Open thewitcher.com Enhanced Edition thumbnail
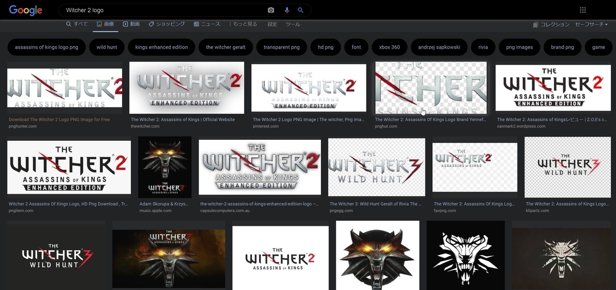Image resolution: width=616 pixels, height=290 pixels. 187,88
